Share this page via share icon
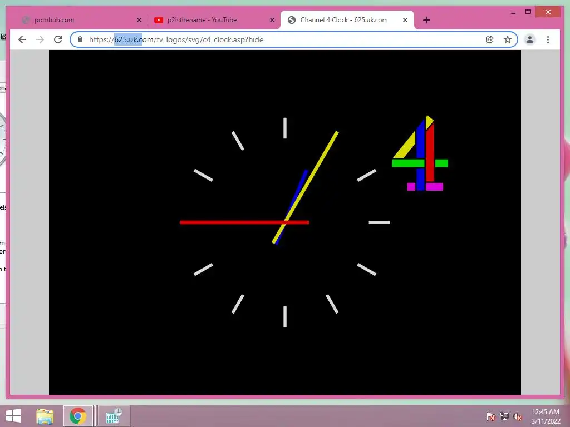 click(x=490, y=39)
